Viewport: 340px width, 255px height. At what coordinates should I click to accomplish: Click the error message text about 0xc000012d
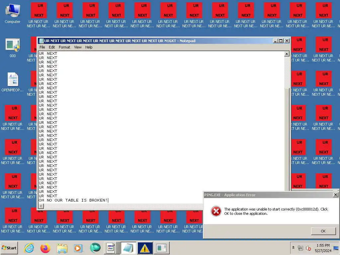pyautogui.click(x=276, y=211)
